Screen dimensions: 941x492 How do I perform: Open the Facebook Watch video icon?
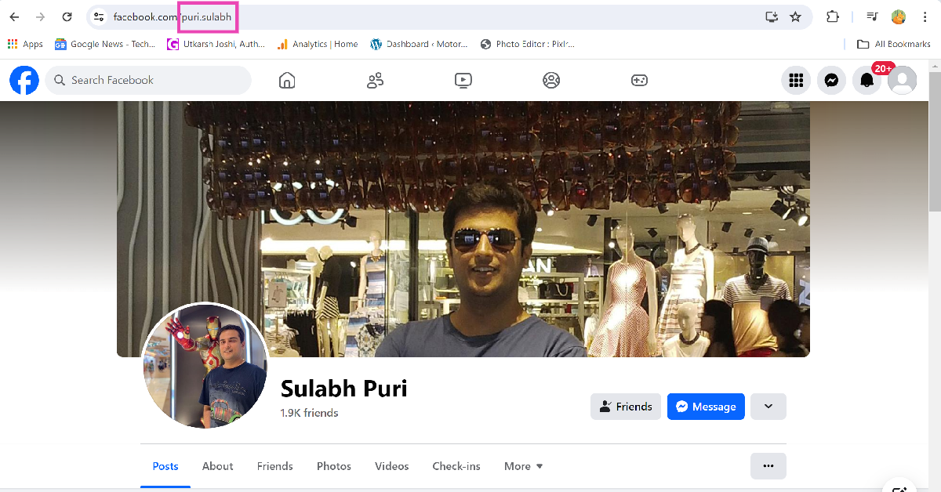coord(463,80)
